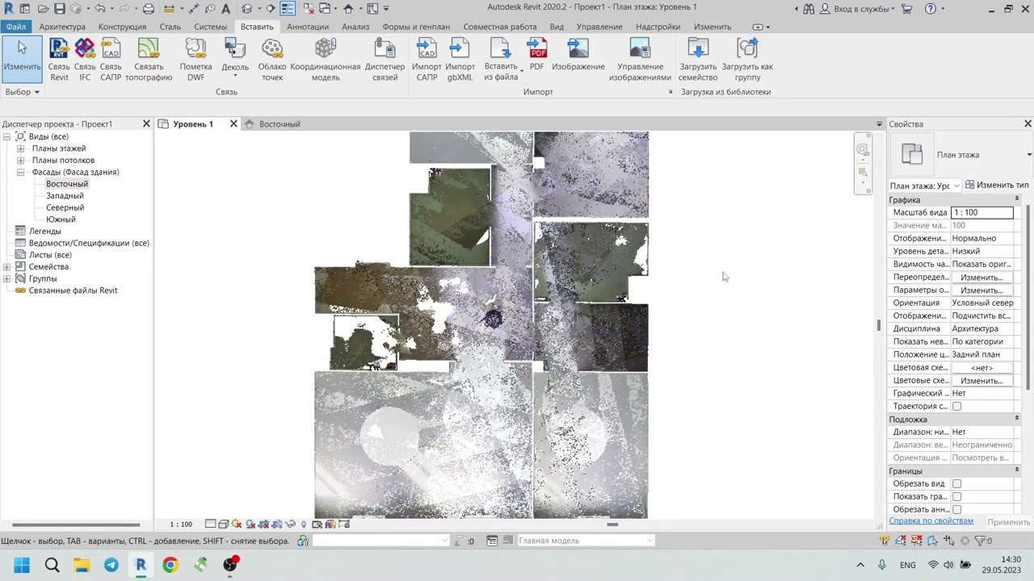This screenshot has height=581, width=1034.
Task: Click the Импорт САПР icon
Action: coord(427,60)
